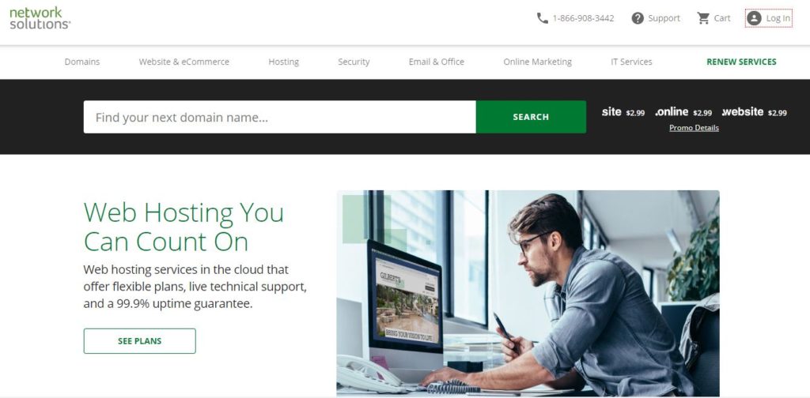Click the RENEW SERVICES link
Screen dimensions: 810x398
point(741,62)
